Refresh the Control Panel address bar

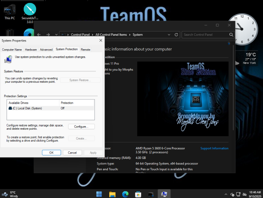click(x=176, y=35)
